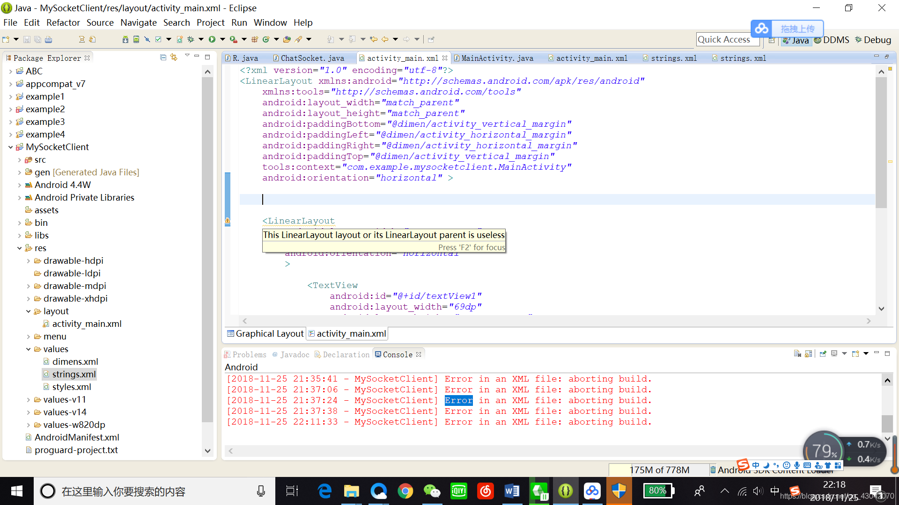This screenshot has width=899, height=505.
Task: Switch to MainActivity.java editor tab
Action: [x=494, y=58]
